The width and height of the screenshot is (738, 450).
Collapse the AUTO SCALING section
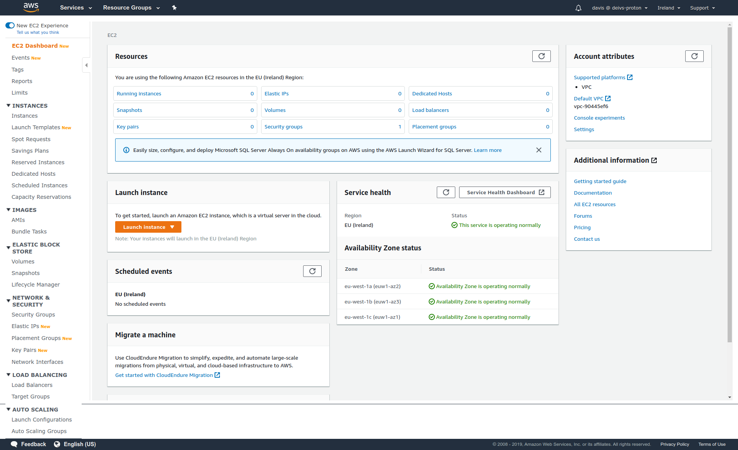pos(8,409)
